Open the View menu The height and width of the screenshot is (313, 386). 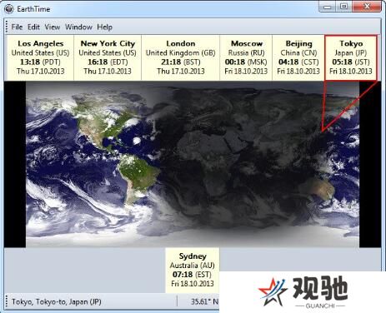tap(53, 27)
